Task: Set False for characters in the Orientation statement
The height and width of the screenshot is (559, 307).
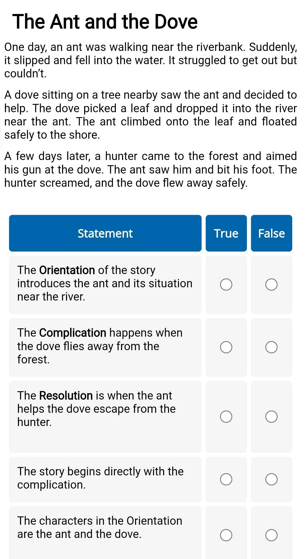Action: (271, 535)
